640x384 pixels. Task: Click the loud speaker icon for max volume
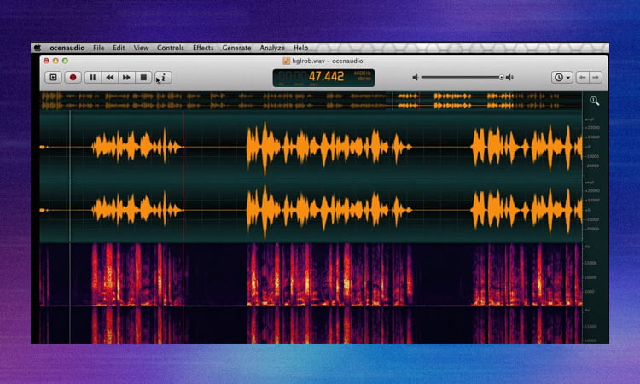(510, 77)
